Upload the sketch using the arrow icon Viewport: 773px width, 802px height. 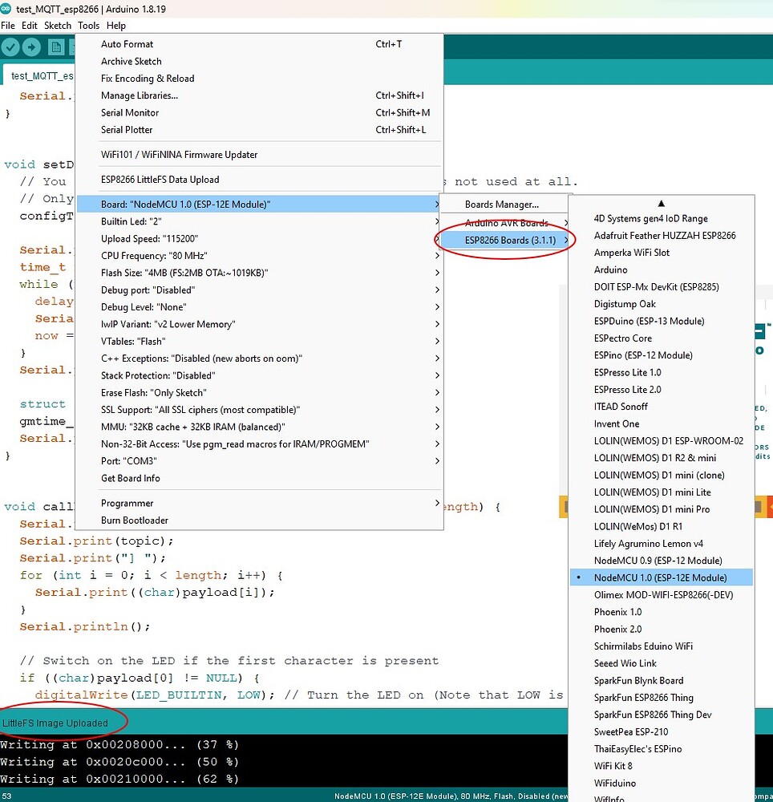tap(30, 47)
